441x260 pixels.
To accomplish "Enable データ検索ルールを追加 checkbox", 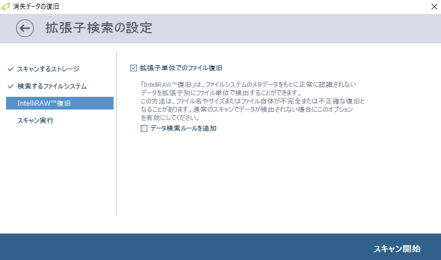I will click(144, 128).
